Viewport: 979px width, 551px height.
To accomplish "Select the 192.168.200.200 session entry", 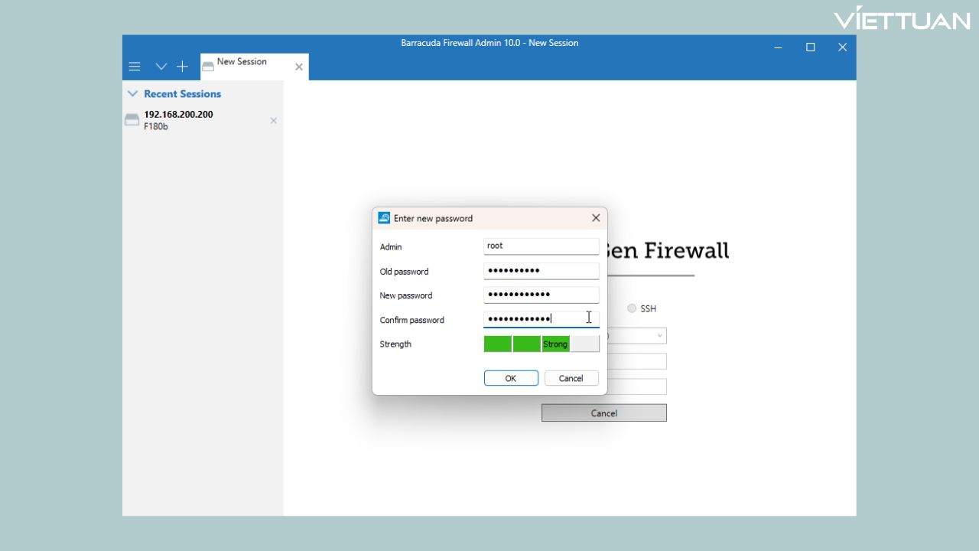I will point(178,114).
